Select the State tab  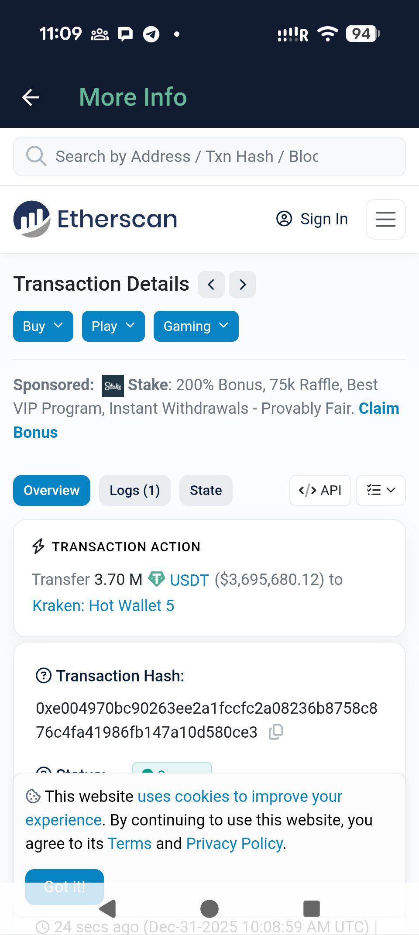206,490
